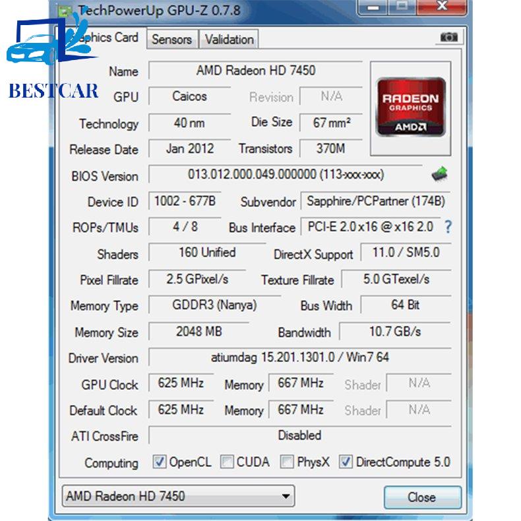Open the AMD Radeon HD 7450 GPU dropdown
This screenshot has width=521, height=521.
(179, 496)
